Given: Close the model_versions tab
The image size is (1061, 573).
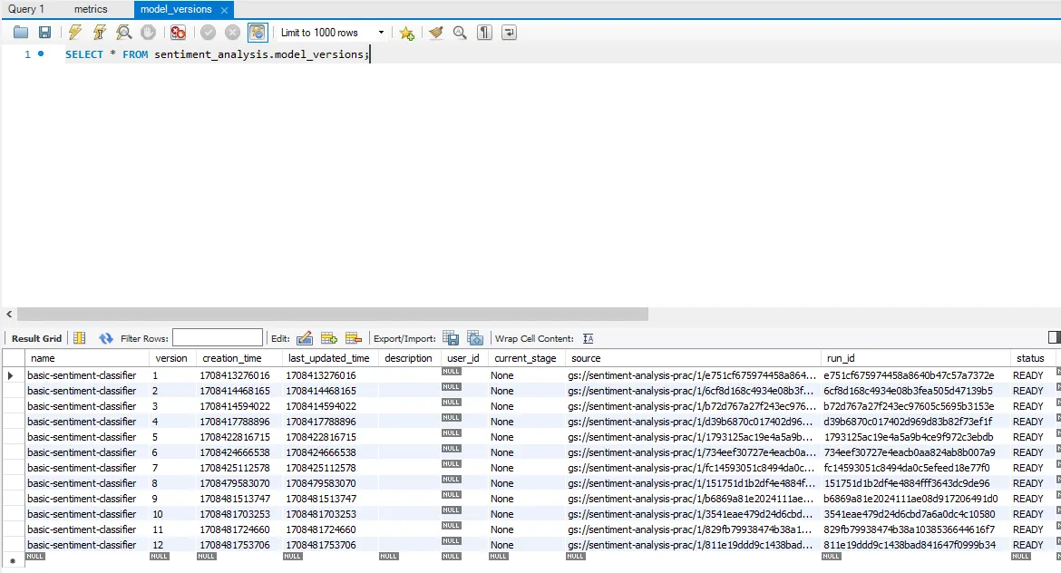Looking at the screenshot, I should (x=224, y=10).
